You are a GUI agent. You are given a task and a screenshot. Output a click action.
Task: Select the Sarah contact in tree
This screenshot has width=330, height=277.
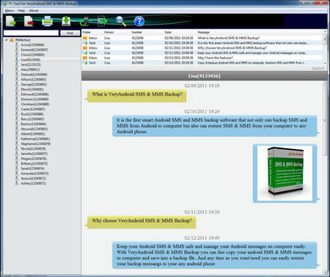point(32,169)
